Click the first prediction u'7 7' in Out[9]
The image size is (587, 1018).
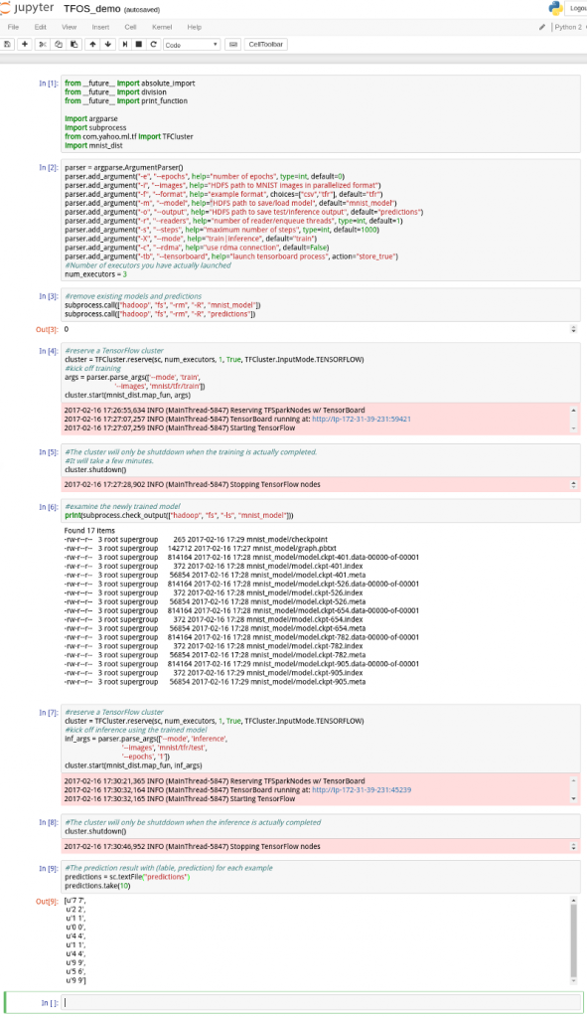click(75, 901)
